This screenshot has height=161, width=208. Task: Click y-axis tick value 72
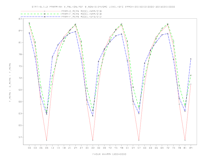20,78
